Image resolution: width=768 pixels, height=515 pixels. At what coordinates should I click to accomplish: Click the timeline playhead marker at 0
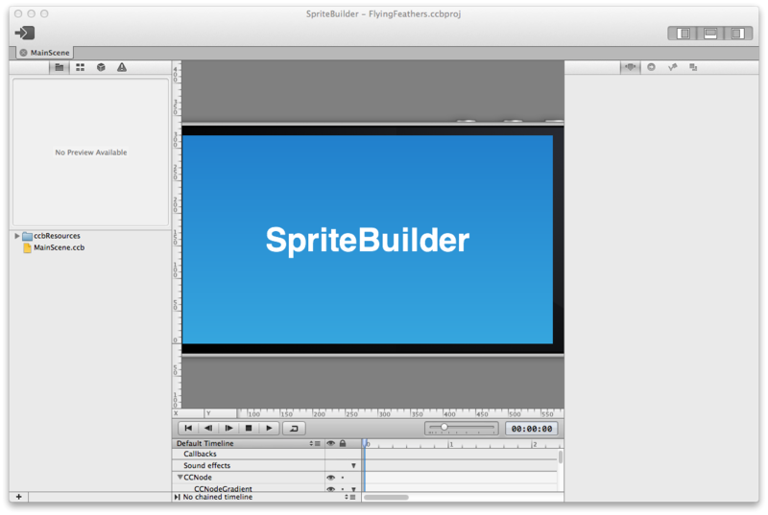[365, 443]
